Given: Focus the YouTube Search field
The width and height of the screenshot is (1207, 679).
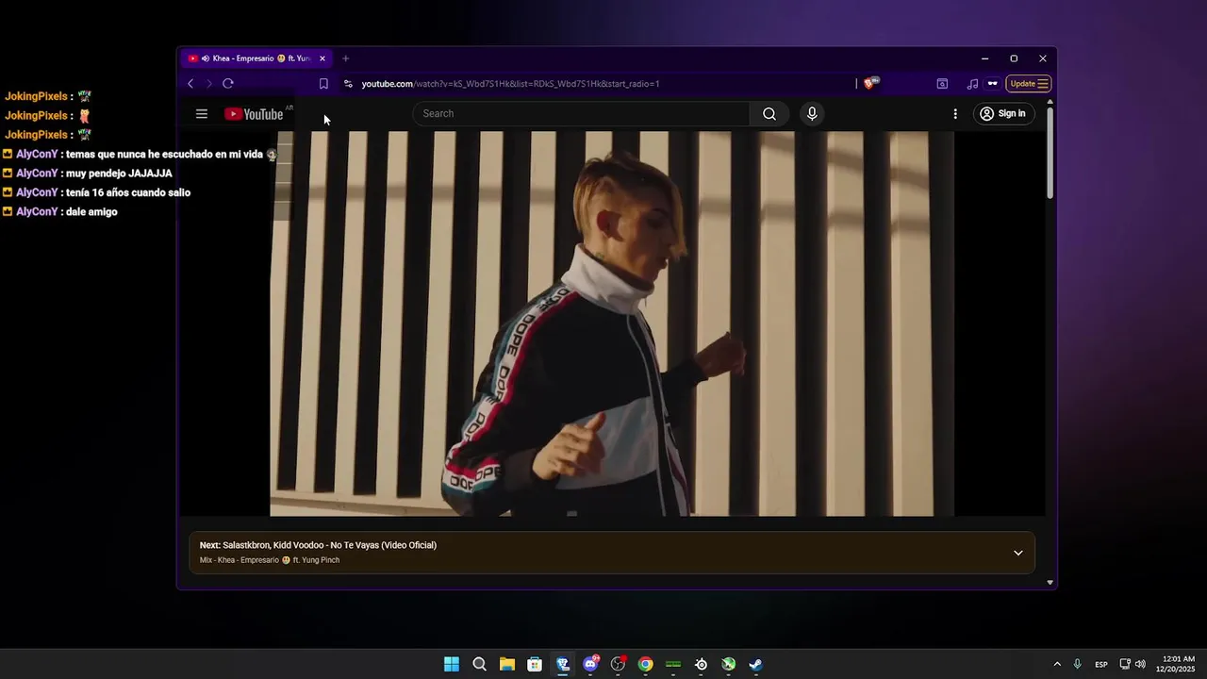Looking at the screenshot, I should tap(582, 114).
